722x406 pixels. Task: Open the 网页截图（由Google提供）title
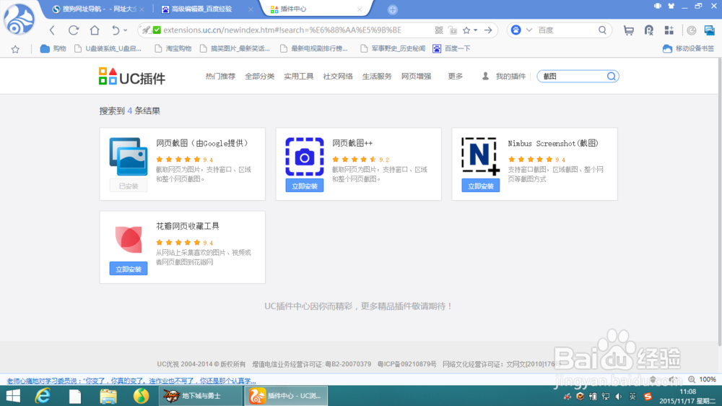tap(203, 143)
